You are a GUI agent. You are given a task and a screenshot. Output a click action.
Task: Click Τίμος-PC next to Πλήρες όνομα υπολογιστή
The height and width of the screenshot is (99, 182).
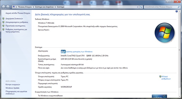pos(65,80)
